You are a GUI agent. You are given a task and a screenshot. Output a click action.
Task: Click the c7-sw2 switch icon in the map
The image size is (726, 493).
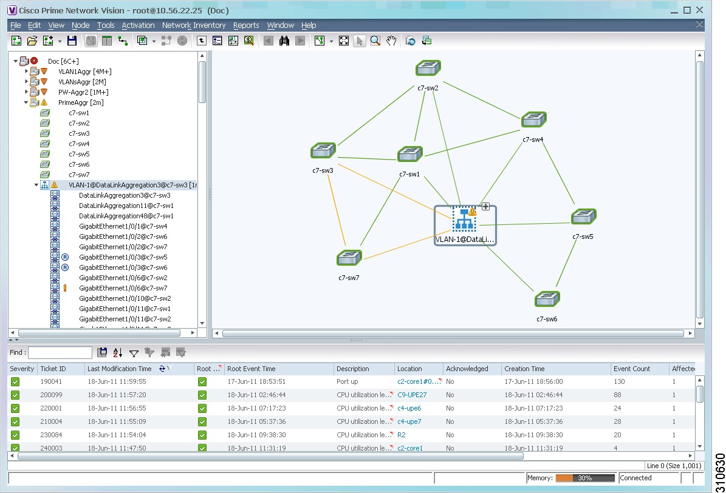pos(428,68)
